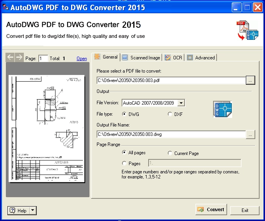Click the 'File Version:' label
265x221 pixels.
(x=107, y=103)
